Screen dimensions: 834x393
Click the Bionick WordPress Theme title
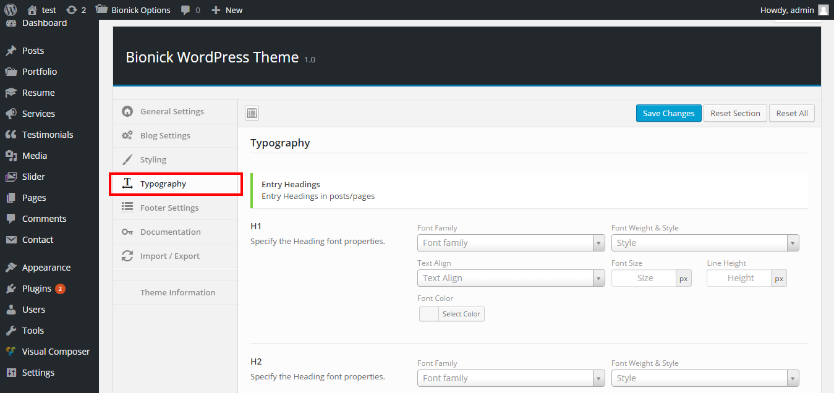point(212,57)
